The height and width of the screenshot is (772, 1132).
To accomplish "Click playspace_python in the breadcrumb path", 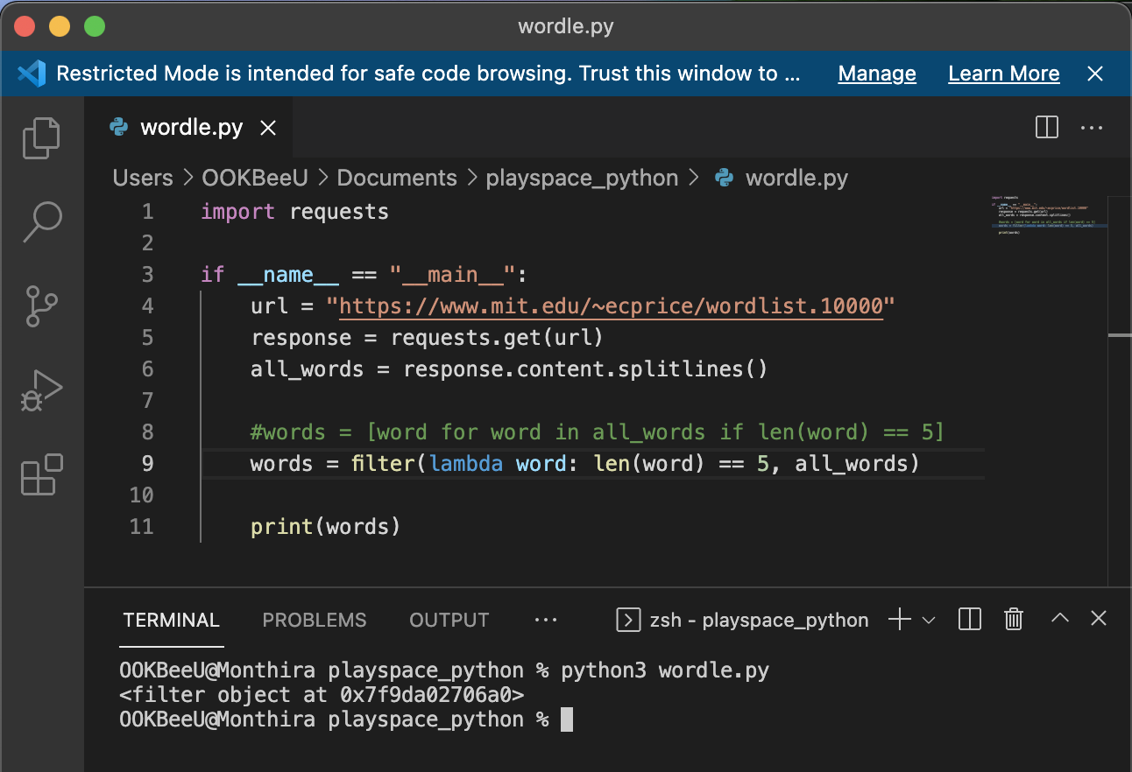I will [x=582, y=178].
